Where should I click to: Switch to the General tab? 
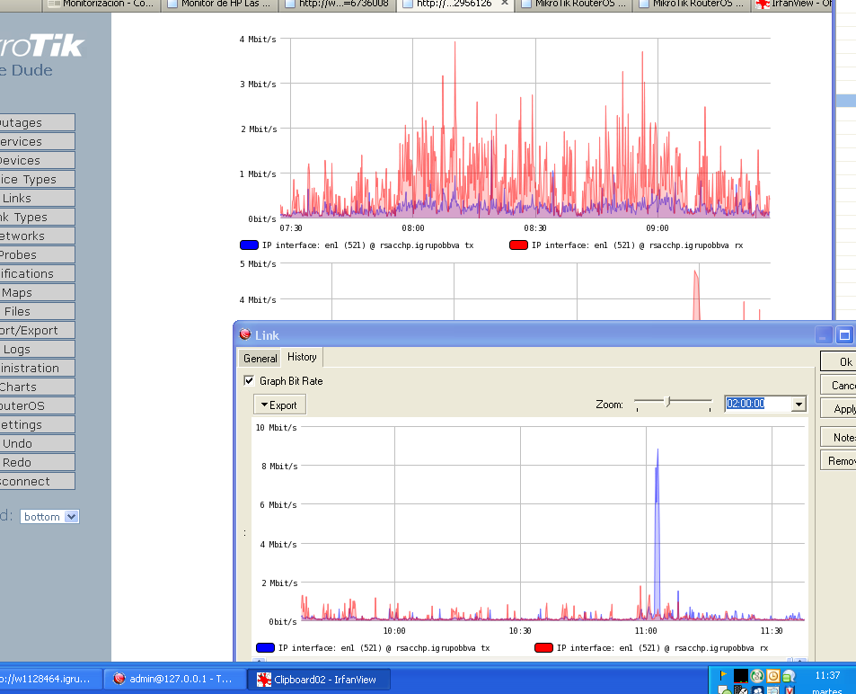pos(260,359)
